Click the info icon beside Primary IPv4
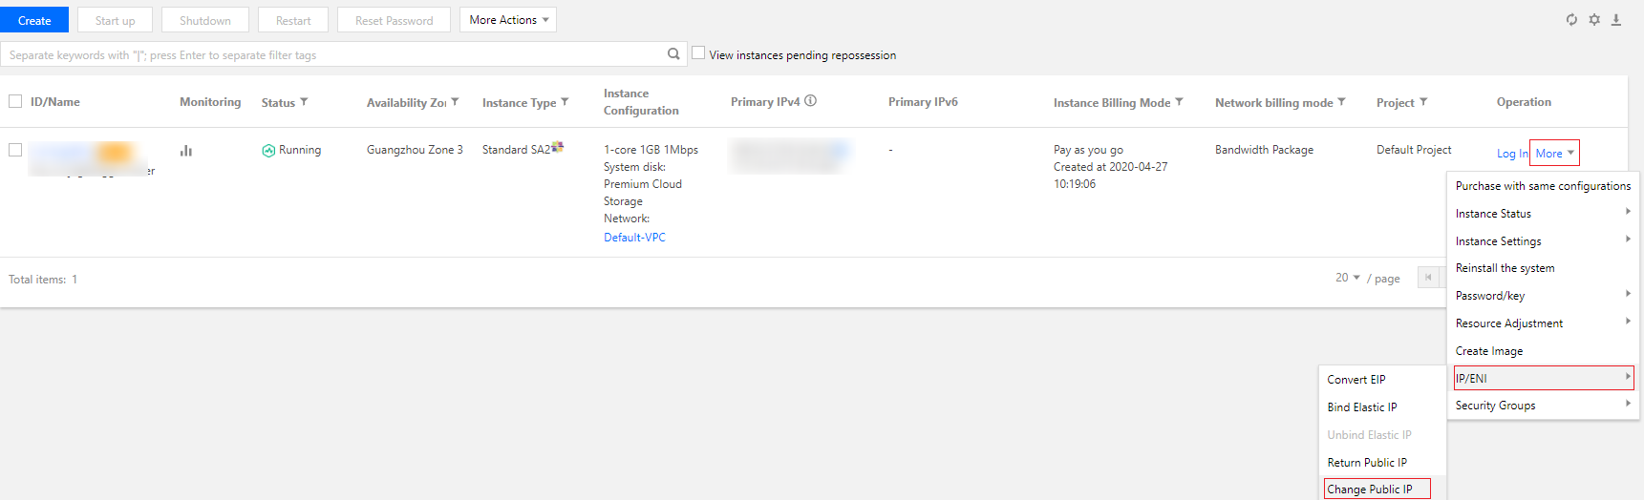Viewport: 1644px width, 500px height. [811, 101]
